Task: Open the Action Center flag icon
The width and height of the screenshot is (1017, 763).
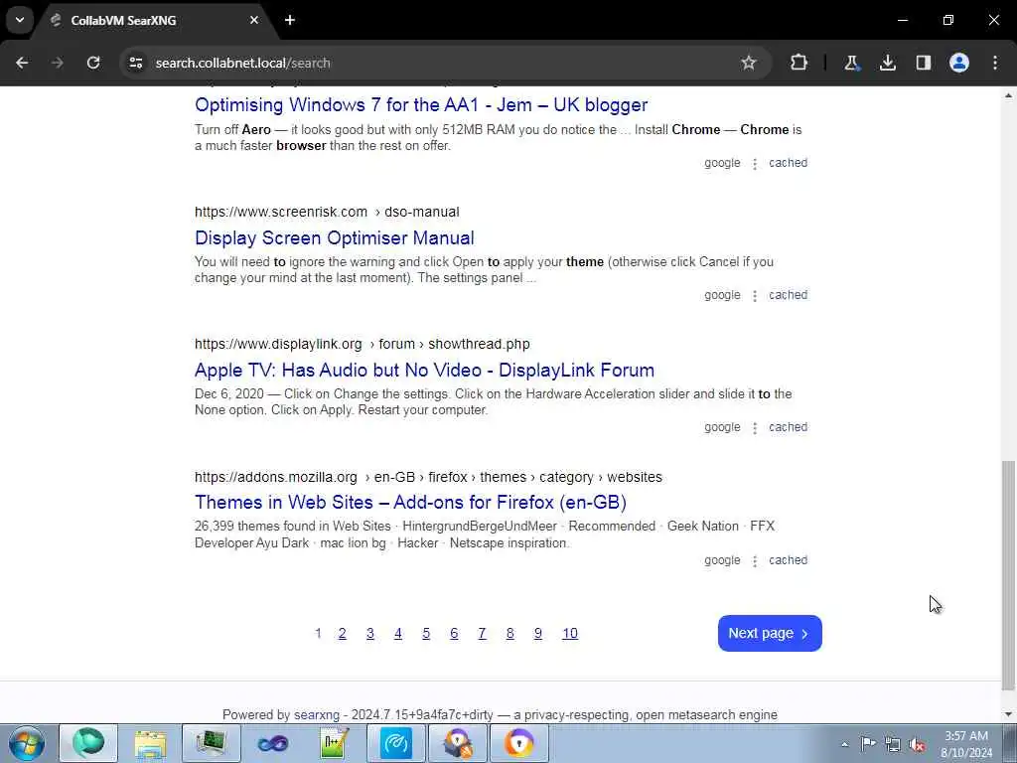Action: (x=868, y=744)
